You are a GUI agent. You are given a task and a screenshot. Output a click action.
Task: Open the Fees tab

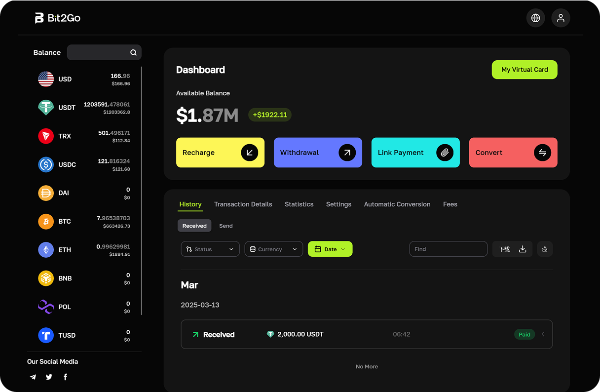450,204
